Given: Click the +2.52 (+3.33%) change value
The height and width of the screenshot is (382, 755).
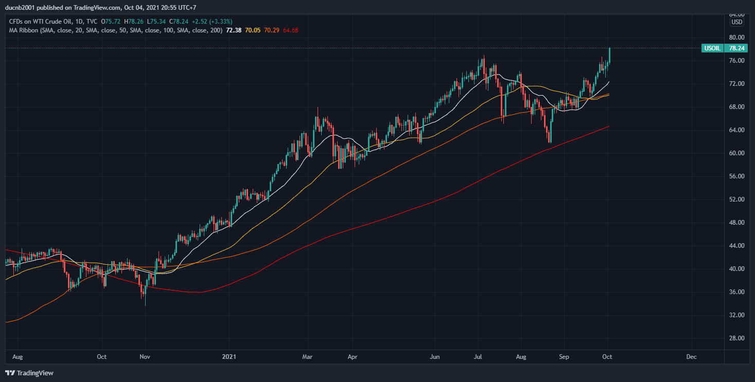Looking at the screenshot, I should [x=211, y=22].
